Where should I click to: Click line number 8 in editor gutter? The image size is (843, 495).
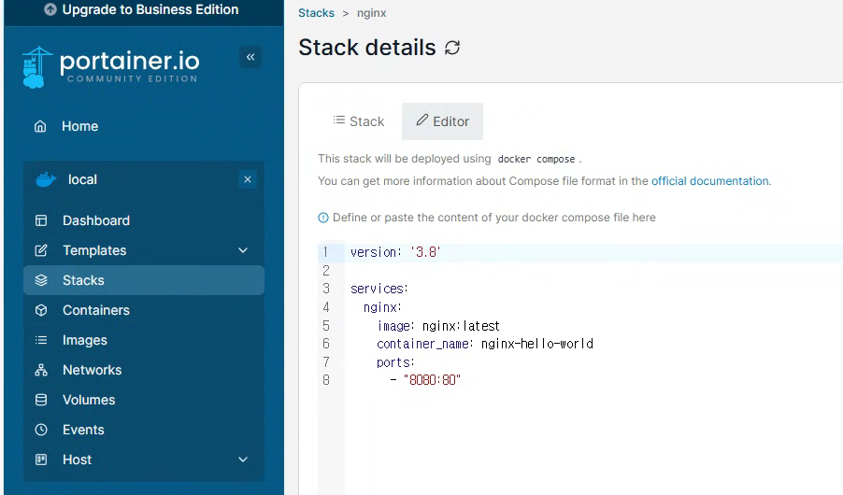(x=326, y=380)
